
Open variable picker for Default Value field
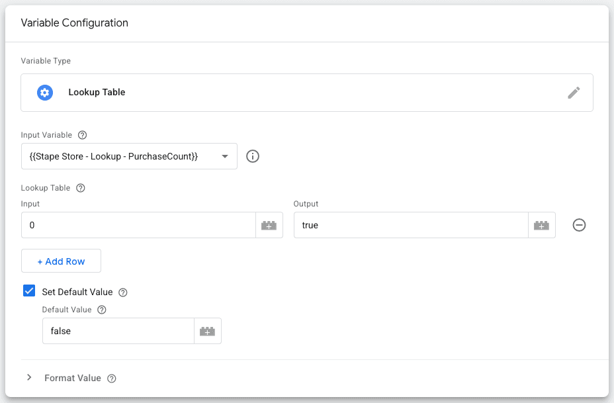(x=208, y=330)
